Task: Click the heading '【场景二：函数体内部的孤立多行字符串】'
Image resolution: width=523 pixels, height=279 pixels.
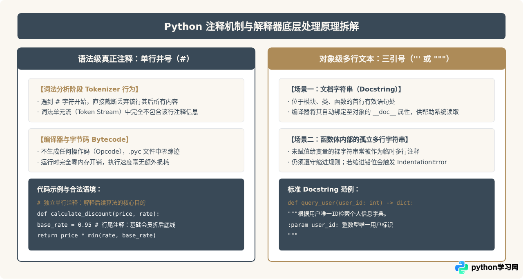Action: [x=349, y=139]
